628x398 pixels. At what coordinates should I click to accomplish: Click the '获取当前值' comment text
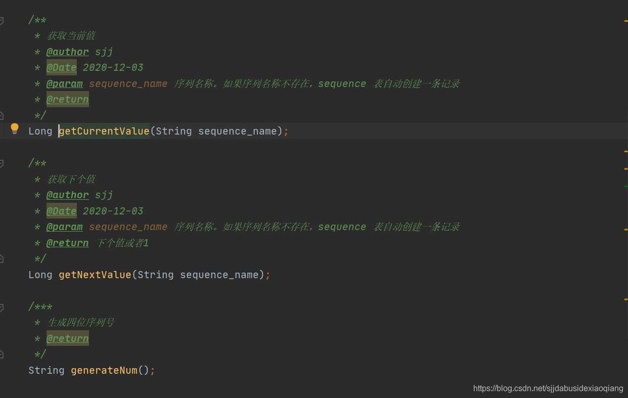pos(71,36)
